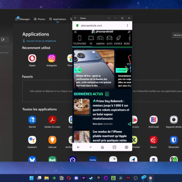The image size is (182, 182).
Task: Open the iPhone 18 Pro featured article
Action: tap(94, 69)
